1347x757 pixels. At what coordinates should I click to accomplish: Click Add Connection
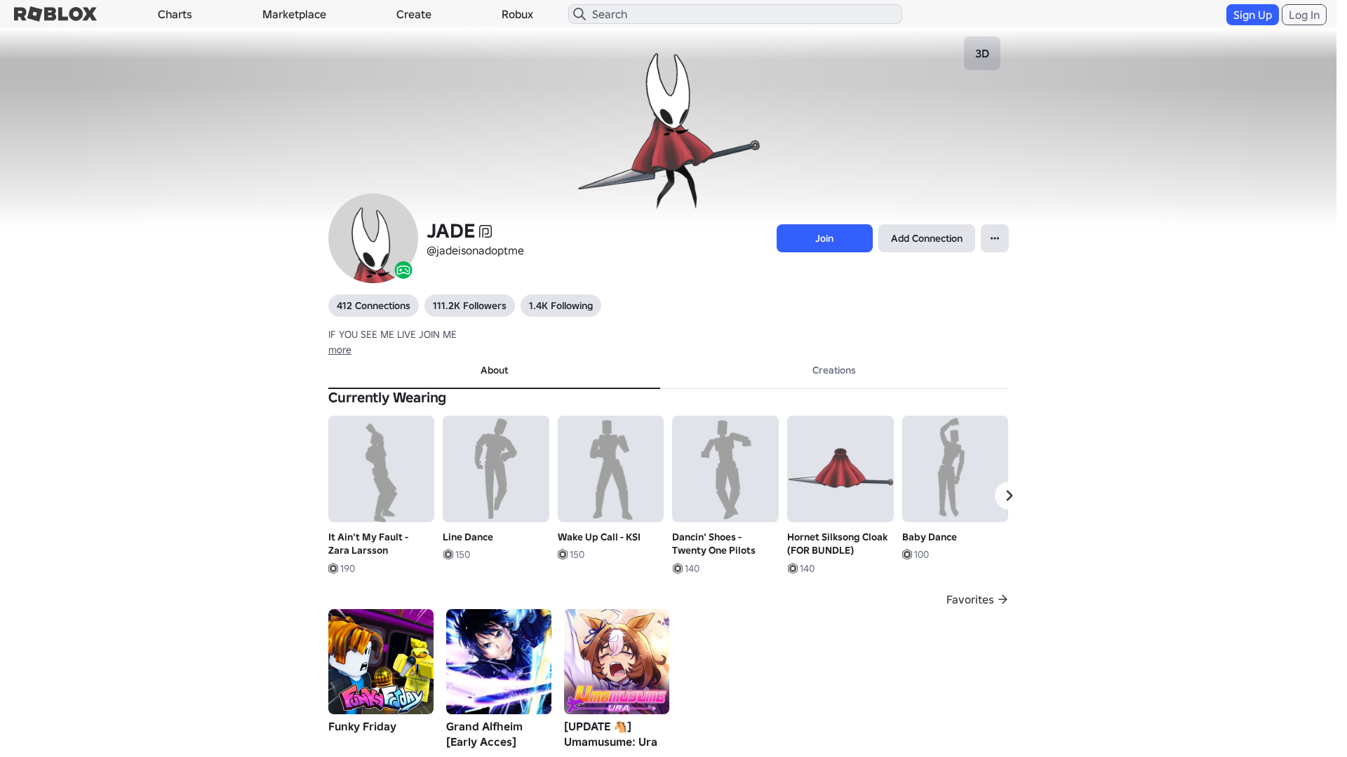point(926,238)
